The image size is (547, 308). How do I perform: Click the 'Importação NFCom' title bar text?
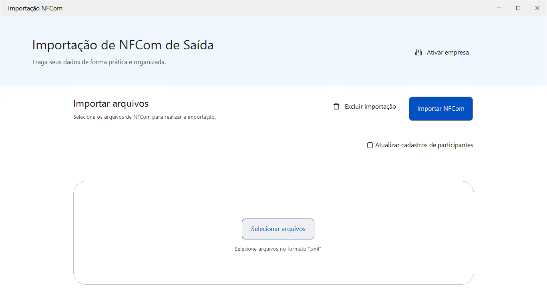pos(35,8)
